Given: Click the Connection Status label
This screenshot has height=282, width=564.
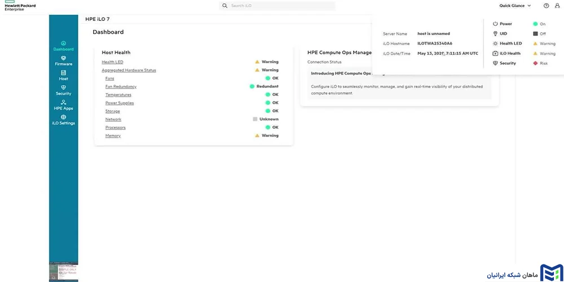Looking at the screenshot, I should click(324, 62).
